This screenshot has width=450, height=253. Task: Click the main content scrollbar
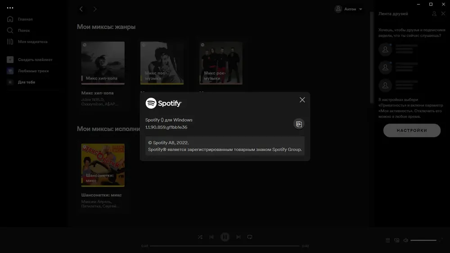[x=372, y=58]
